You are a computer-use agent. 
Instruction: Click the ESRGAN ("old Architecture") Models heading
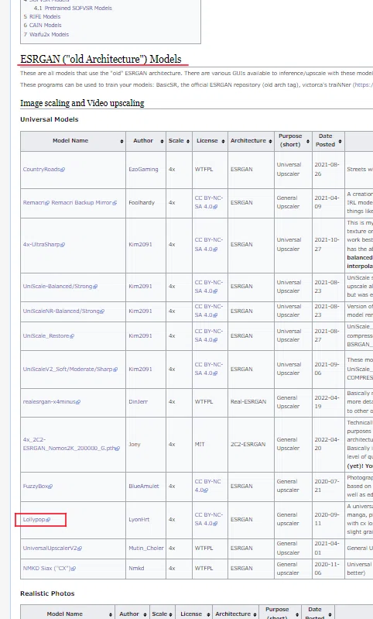coord(101,59)
